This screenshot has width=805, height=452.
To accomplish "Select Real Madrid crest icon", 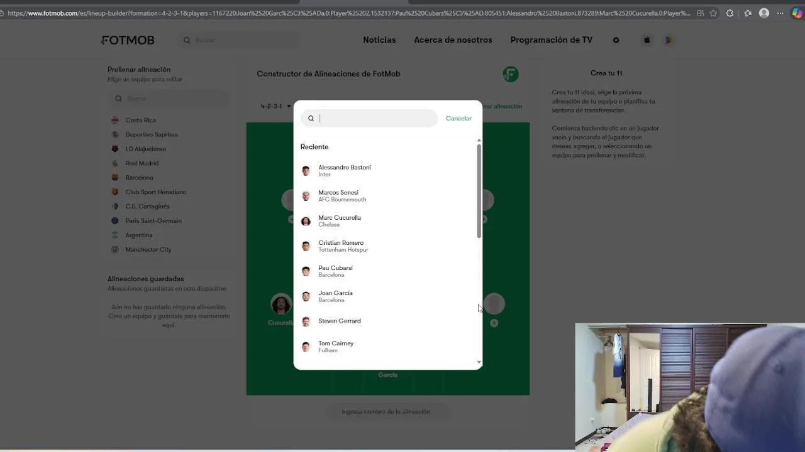I will pos(115,163).
